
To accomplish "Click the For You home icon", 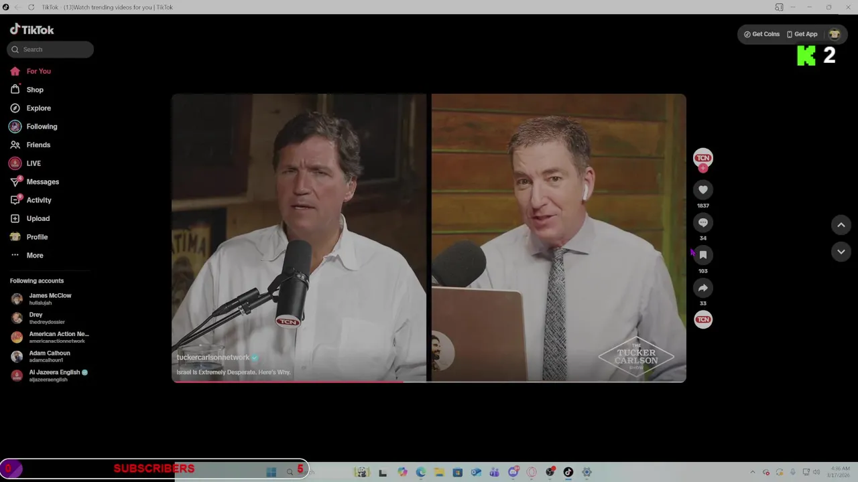I will tap(15, 71).
